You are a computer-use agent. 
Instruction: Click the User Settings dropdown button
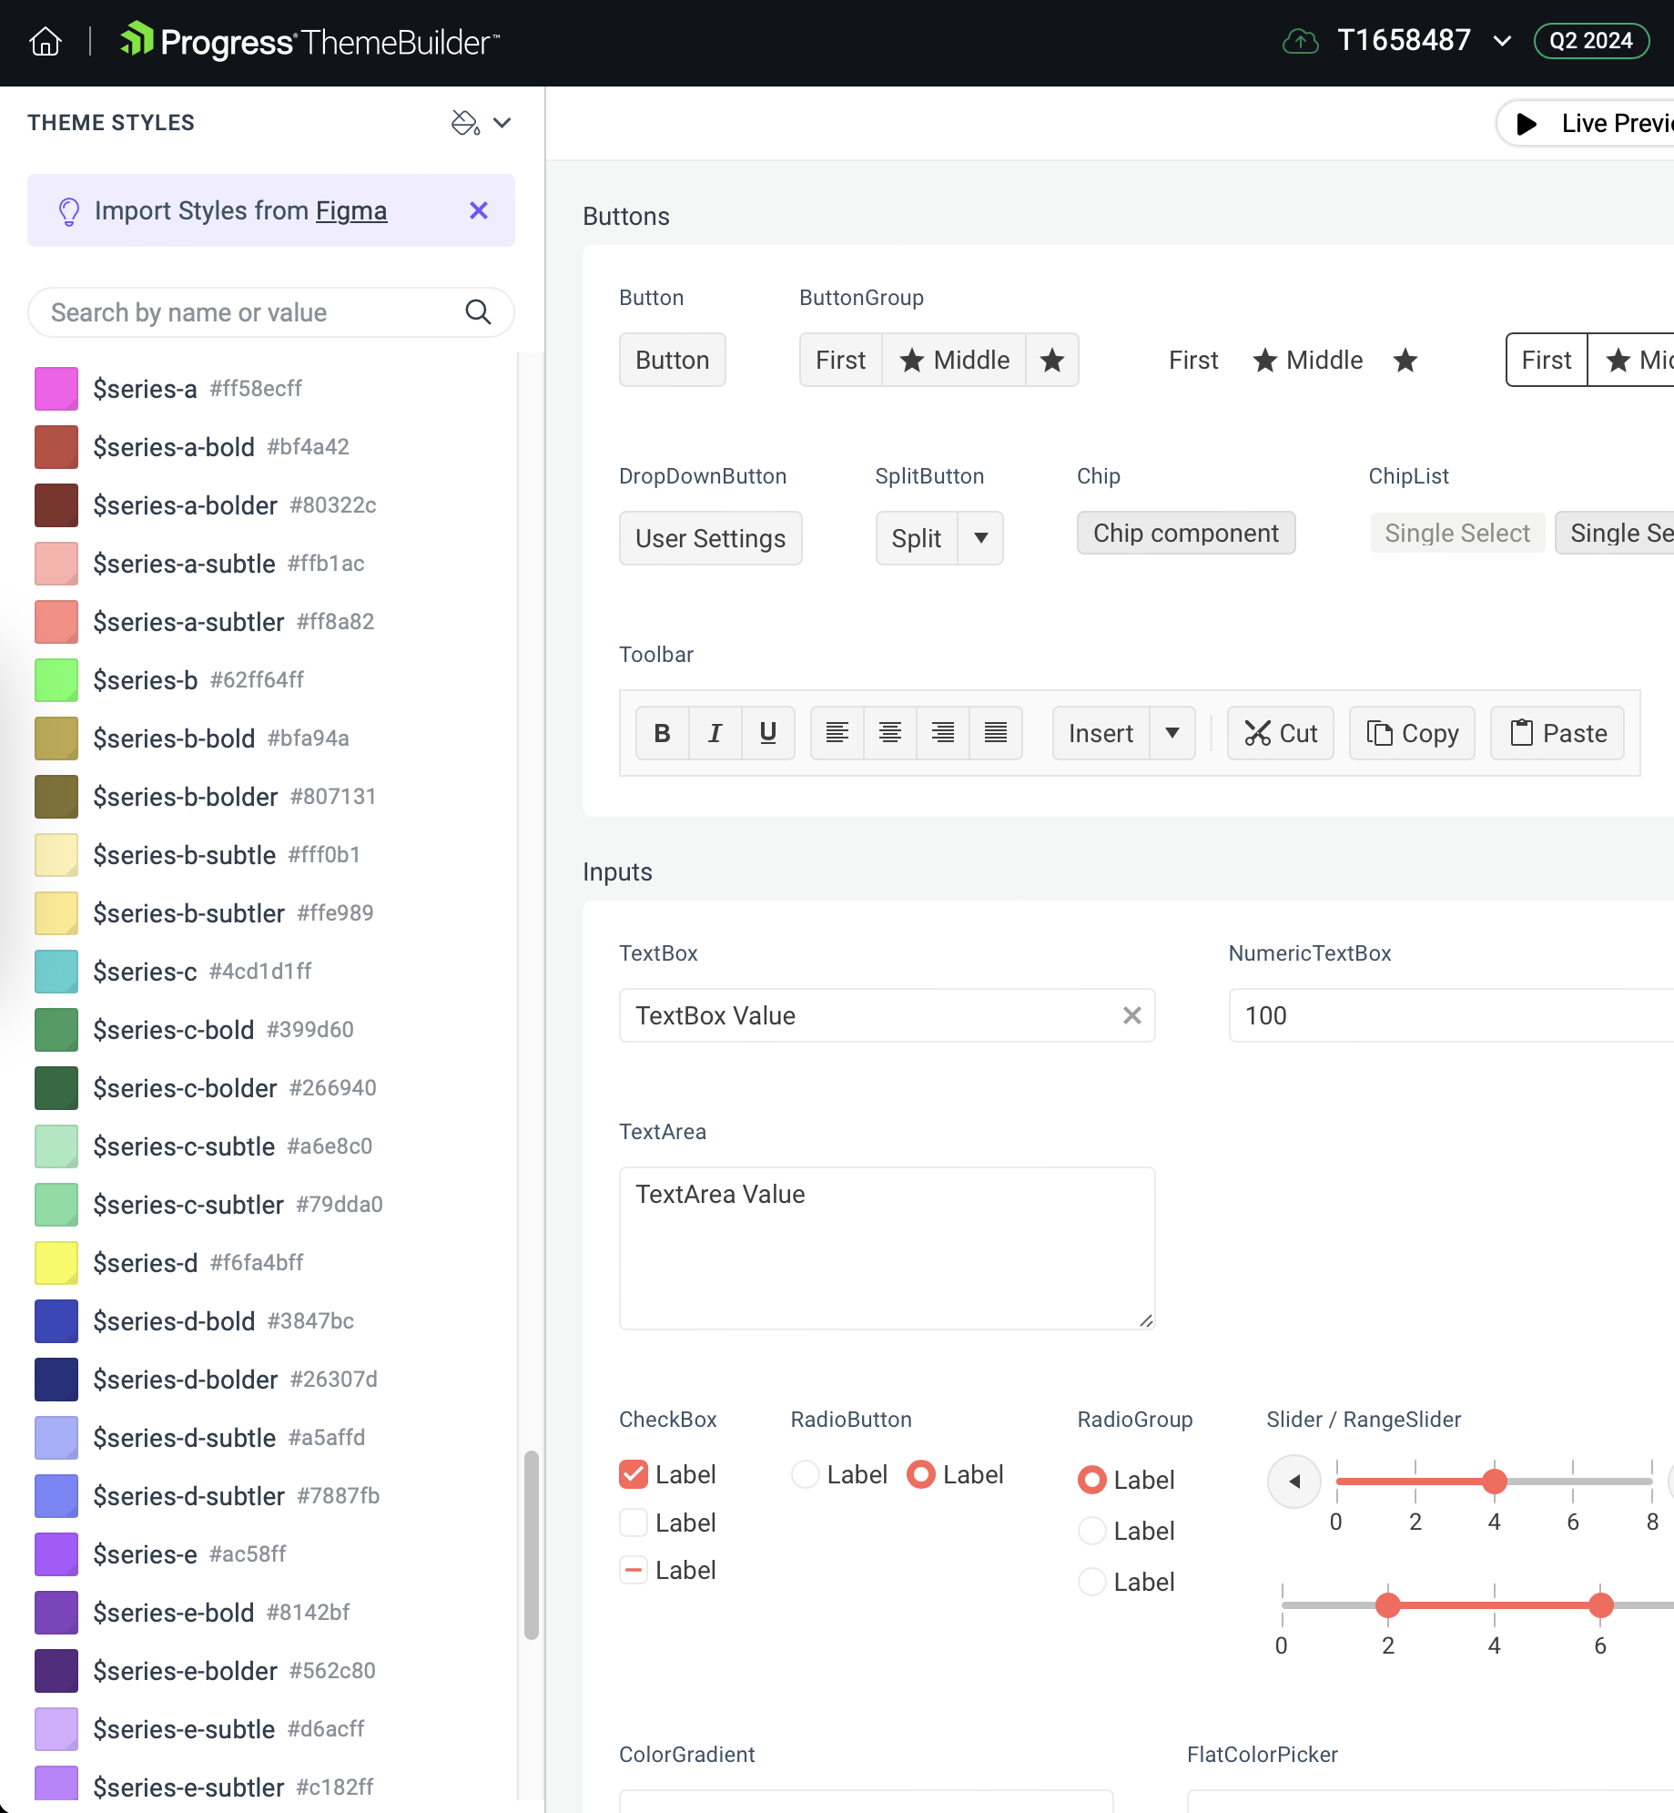(710, 538)
